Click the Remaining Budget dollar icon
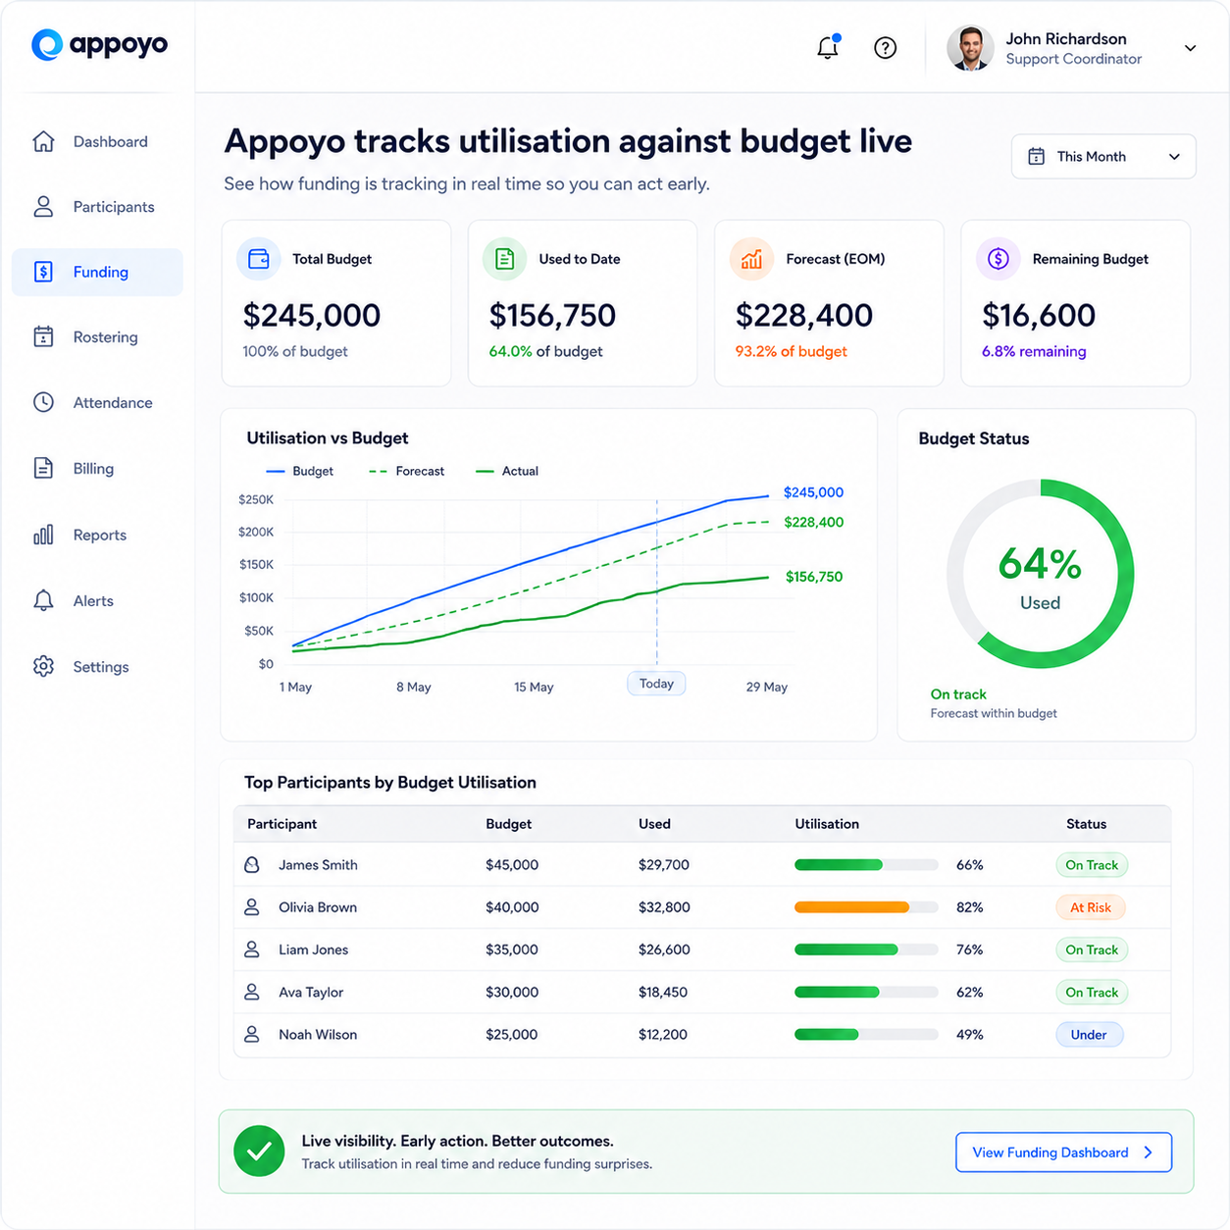The height and width of the screenshot is (1230, 1230). pos(998,259)
